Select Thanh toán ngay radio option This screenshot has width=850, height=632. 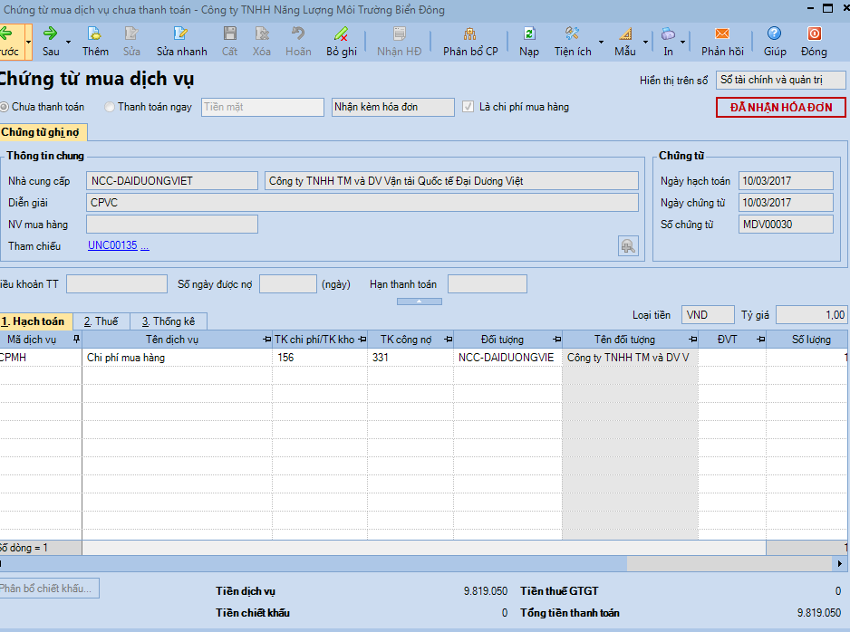pyautogui.click(x=110, y=107)
